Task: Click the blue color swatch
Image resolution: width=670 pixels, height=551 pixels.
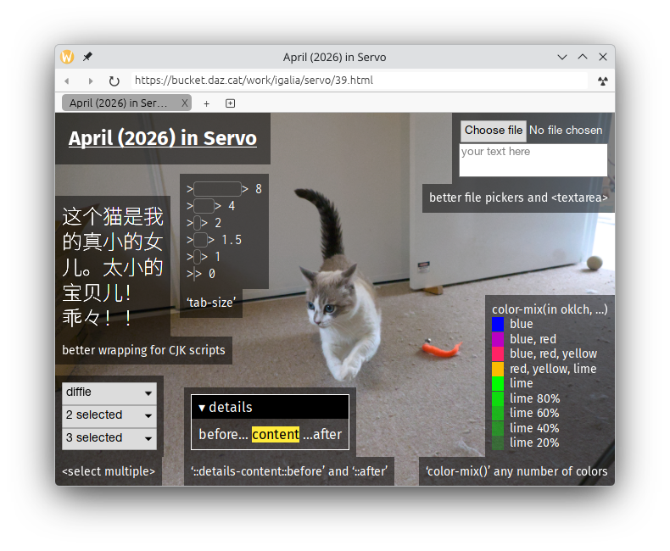Action: tap(498, 324)
